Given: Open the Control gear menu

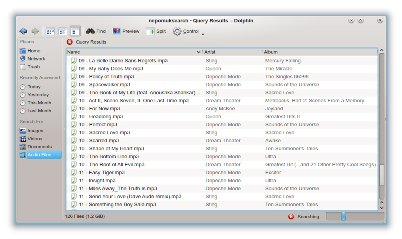Looking at the screenshot, I should point(186,31).
